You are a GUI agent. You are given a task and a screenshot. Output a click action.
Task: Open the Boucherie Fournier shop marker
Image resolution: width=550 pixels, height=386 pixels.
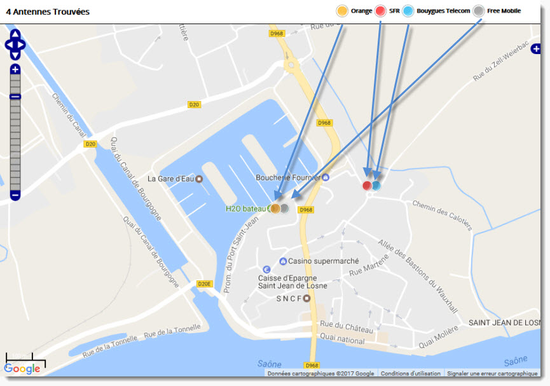point(326,177)
